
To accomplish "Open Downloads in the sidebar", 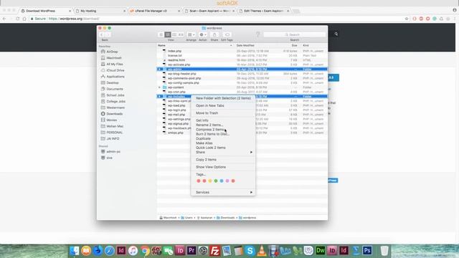I will pyautogui.click(x=115, y=114).
